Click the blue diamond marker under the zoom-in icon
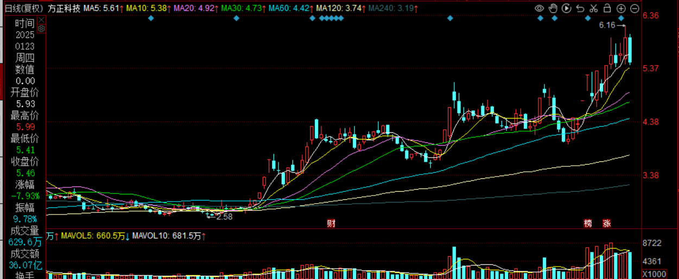 (621, 18)
